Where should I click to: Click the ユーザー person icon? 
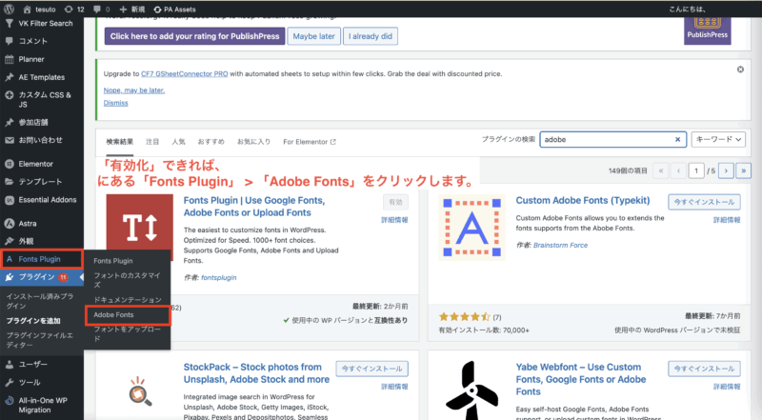pyautogui.click(x=10, y=364)
